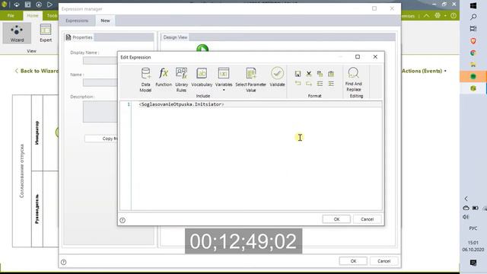Open the Data Model tool
The width and height of the screenshot is (487, 274).
pos(145,80)
